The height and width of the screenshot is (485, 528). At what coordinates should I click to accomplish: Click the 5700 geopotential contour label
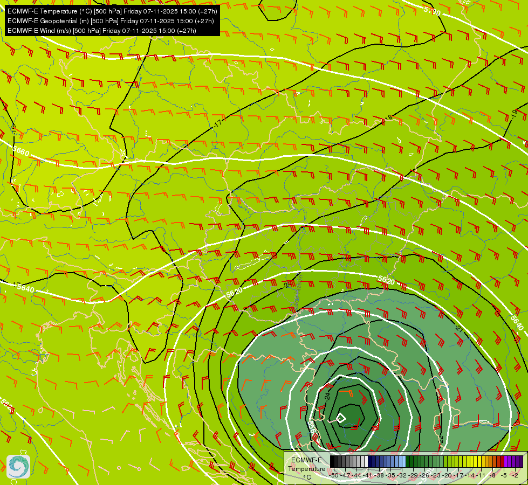tap(432, 11)
